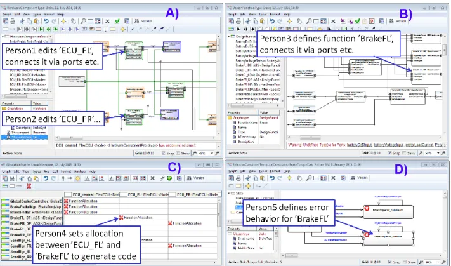The height and width of the screenshot is (266, 451).
Task: Select BatteryVoltageSensor tree item in window B
Action: (x=258, y=61)
